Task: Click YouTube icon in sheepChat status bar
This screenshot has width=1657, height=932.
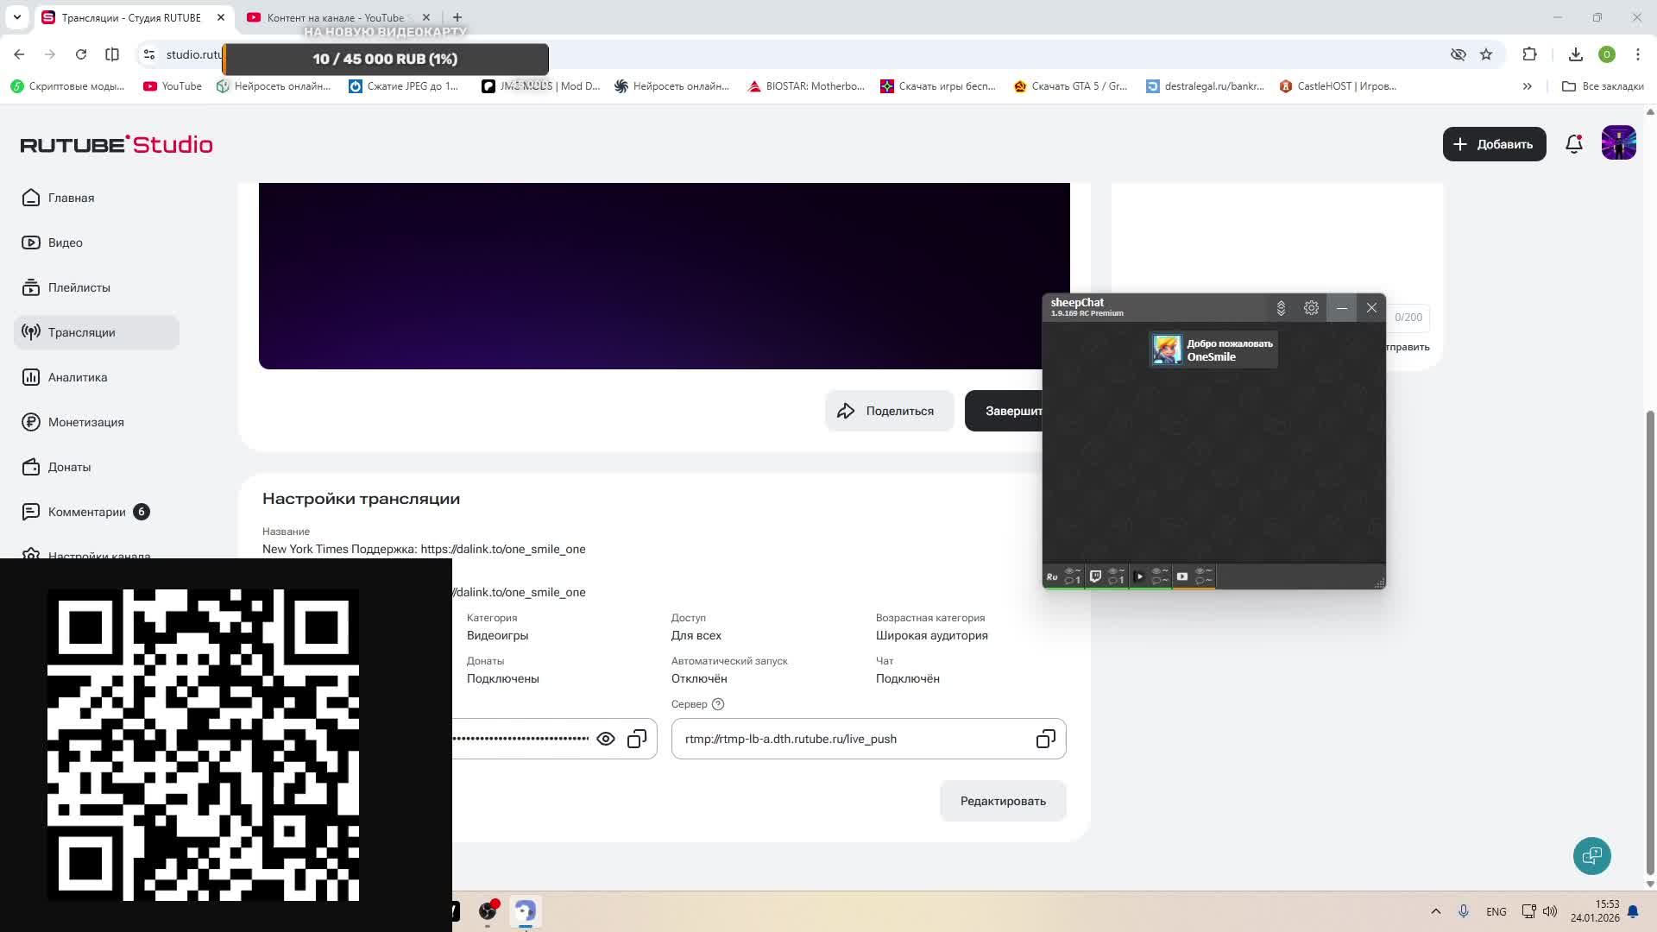Action: click(1182, 576)
